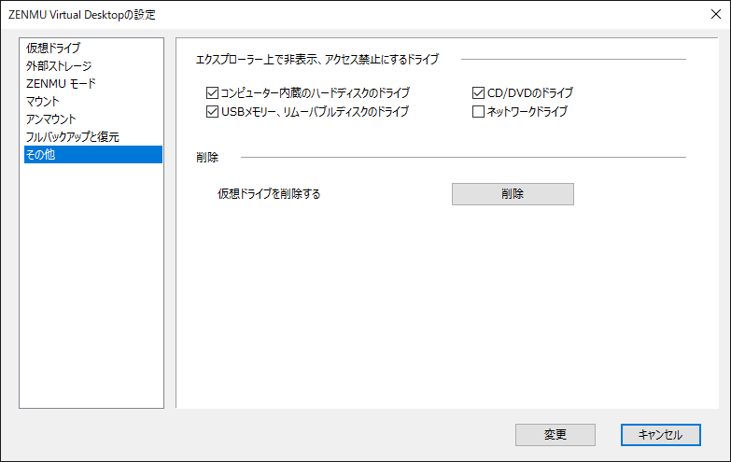The width and height of the screenshot is (731, 462).
Task: Open フルバックアップと復元 settings
Action: pyautogui.click(x=92, y=136)
